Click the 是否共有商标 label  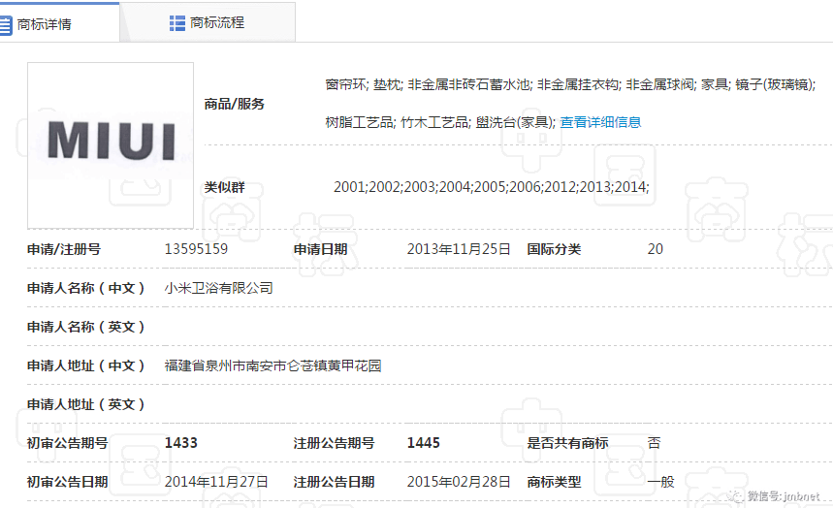tap(567, 443)
